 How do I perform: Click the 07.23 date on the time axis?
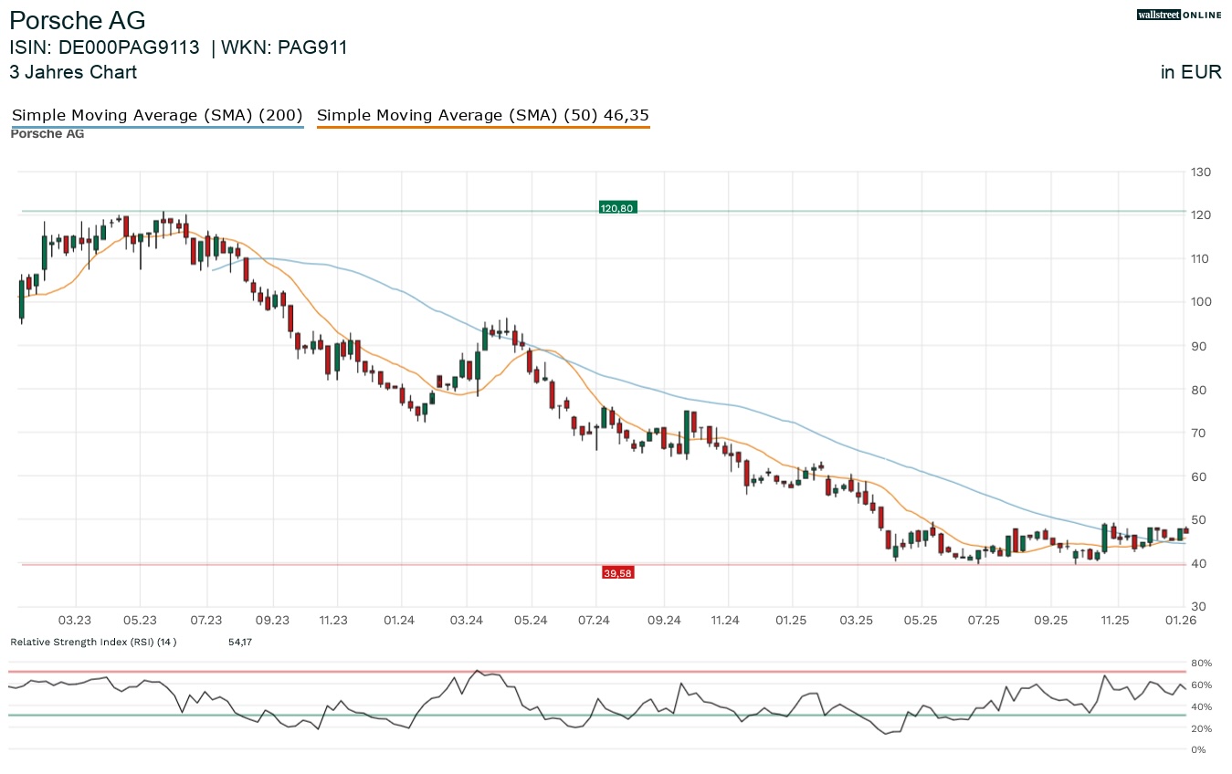click(207, 621)
